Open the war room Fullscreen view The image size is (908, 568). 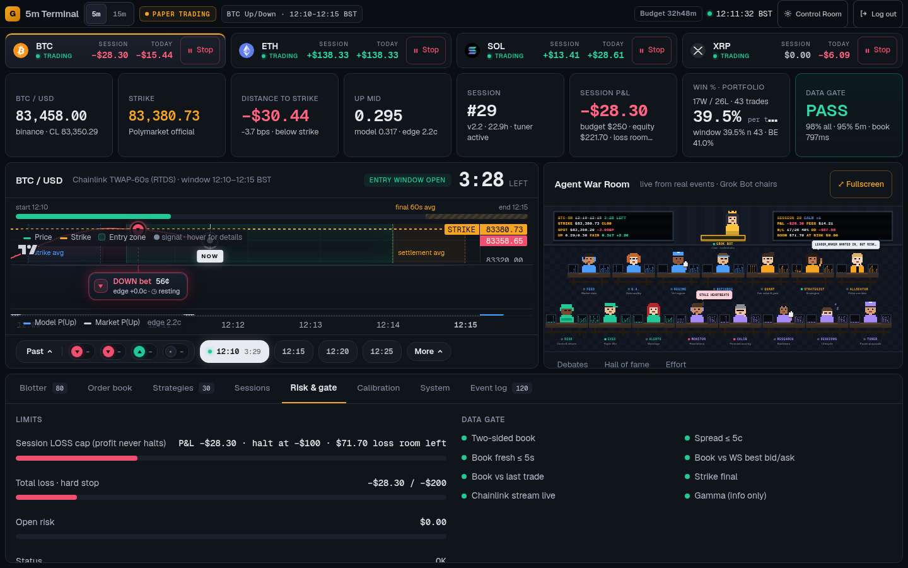(861, 184)
